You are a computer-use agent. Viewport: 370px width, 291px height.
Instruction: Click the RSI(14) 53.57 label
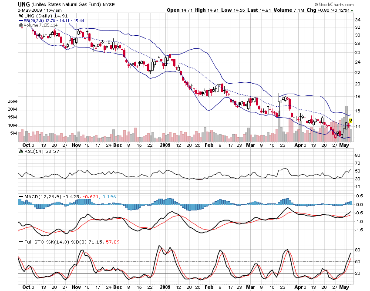point(42,151)
